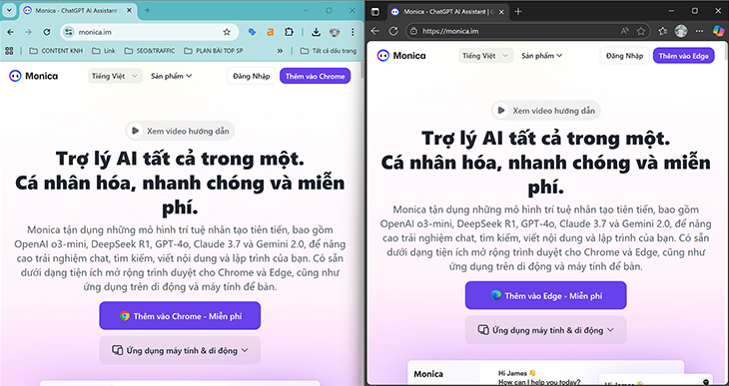Open the orange 'a' extension in Chrome

(x=270, y=32)
